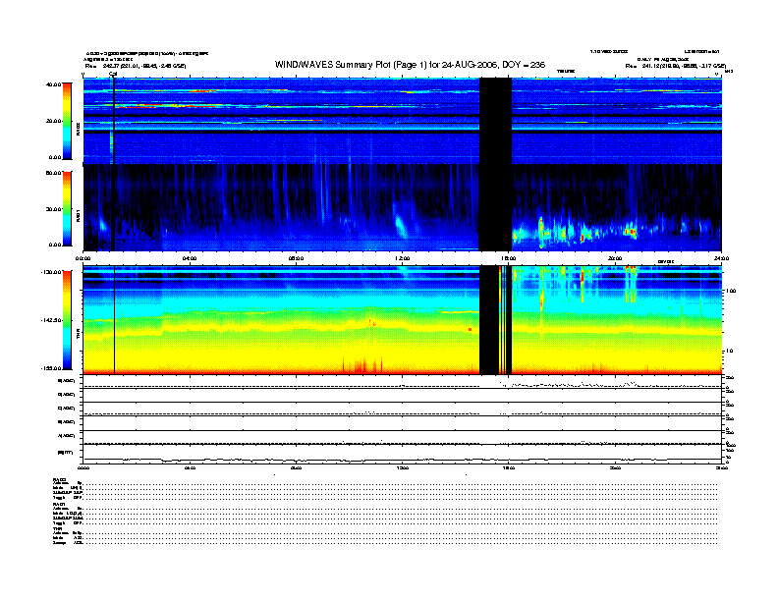
Task: Click the bottom line-plot panel's magnitude trace
Action: pyautogui.click(x=402, y=460)
